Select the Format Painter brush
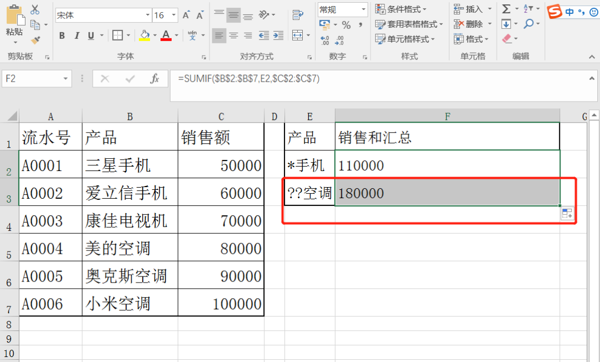 [35, 39]
